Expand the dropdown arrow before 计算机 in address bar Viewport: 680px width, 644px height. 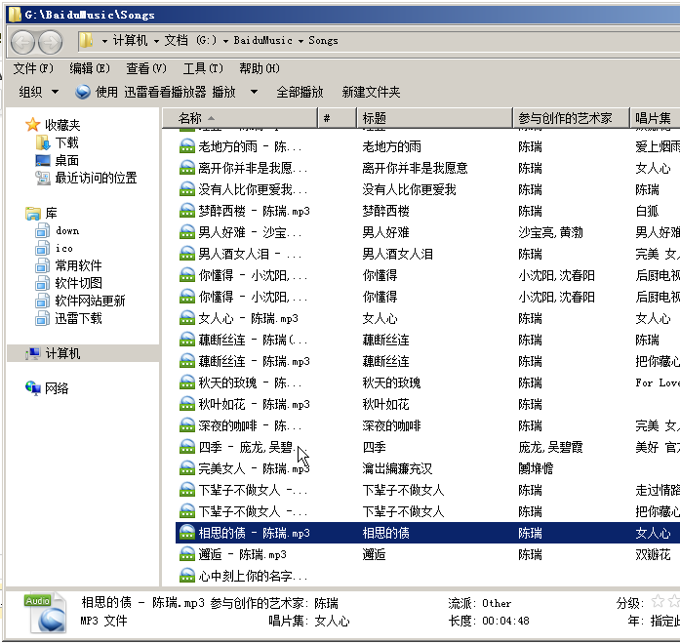pyautogui.click(x=104, y=41)
